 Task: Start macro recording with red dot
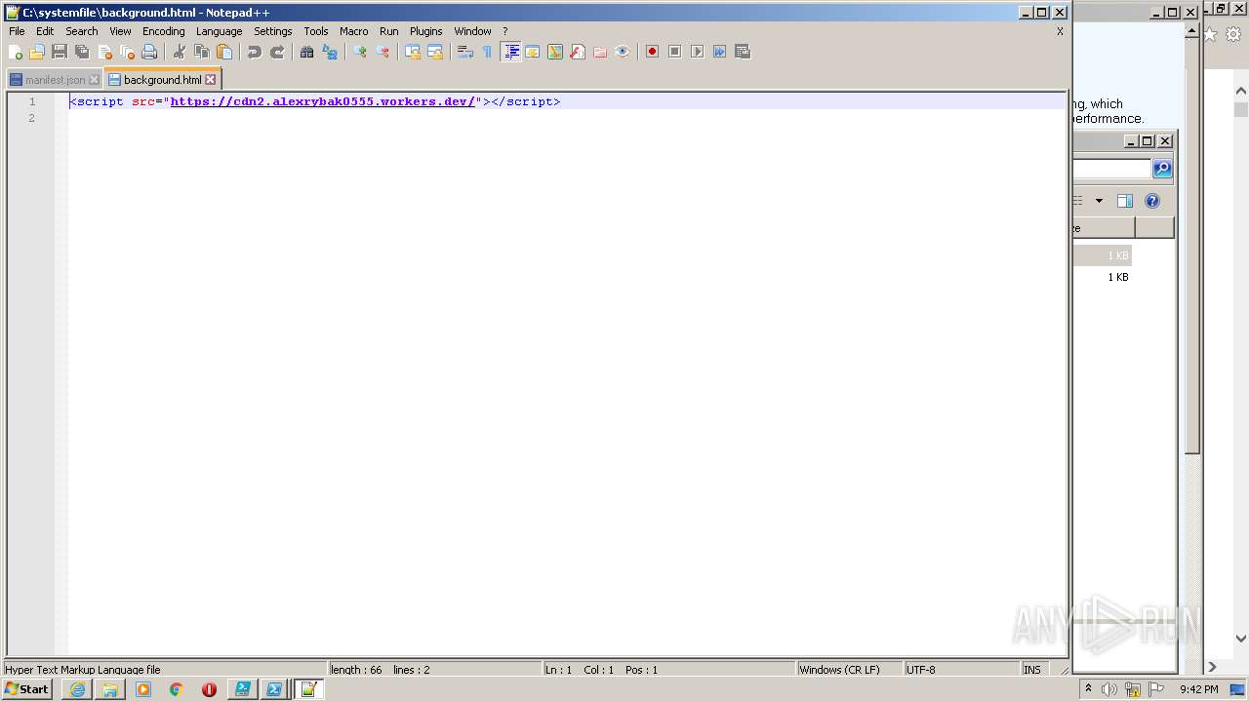[x=653, y=52]
